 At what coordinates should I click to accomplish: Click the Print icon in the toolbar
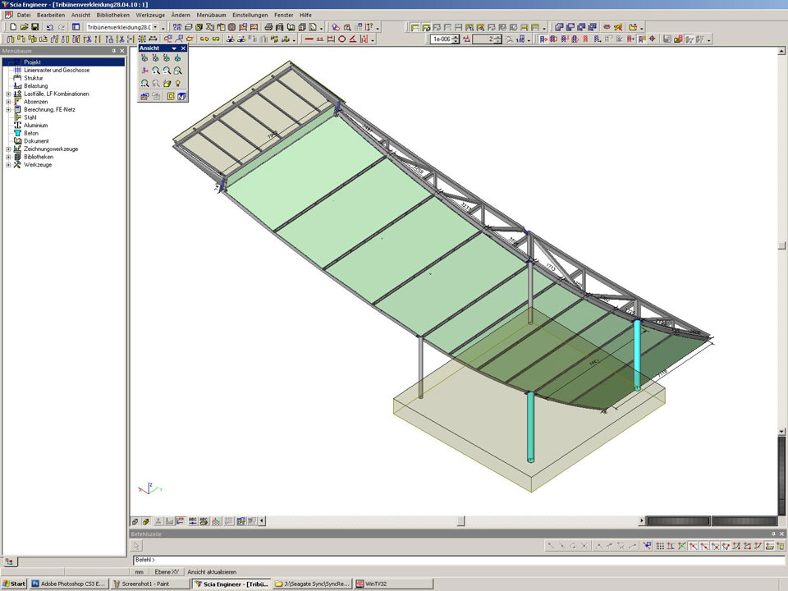click(x=268, y=27)
